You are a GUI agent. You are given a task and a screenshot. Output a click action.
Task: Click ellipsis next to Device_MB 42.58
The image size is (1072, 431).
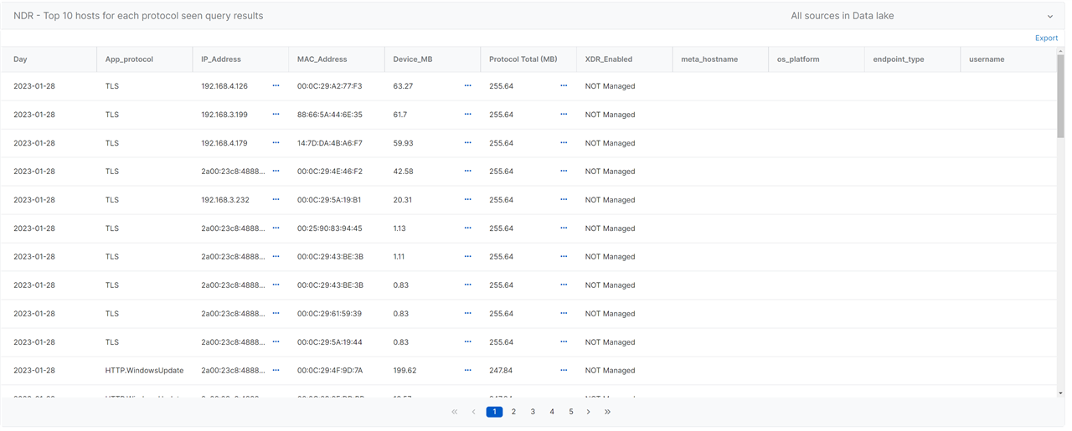(x=467, y=172)
